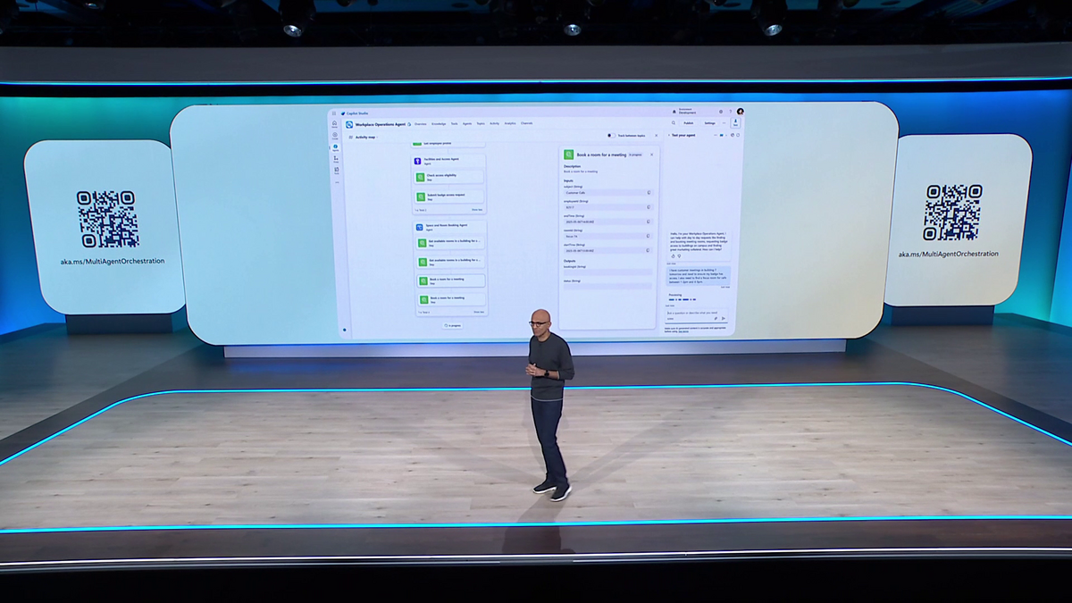Viewport: 1072px width, 603px height.
Task: Switch to the Topics tab
Action: 481,123
